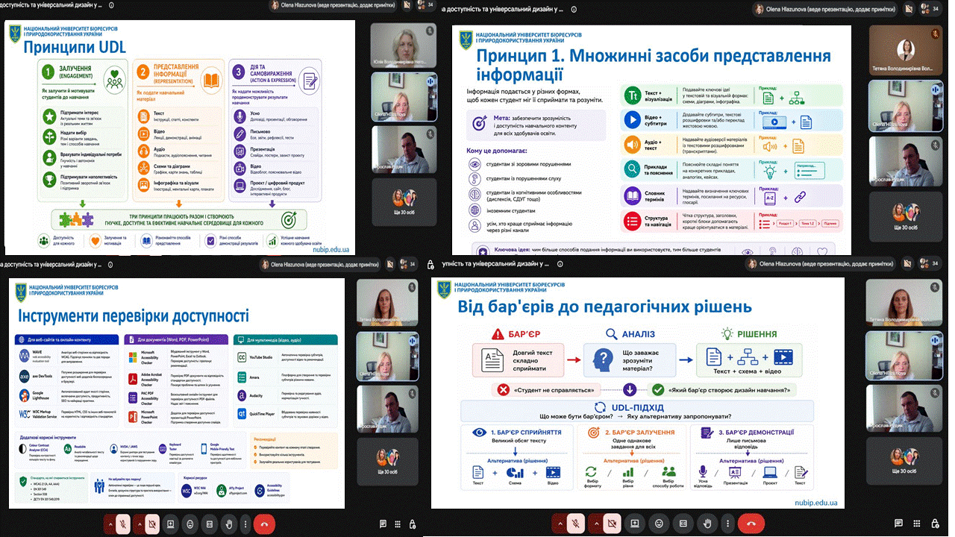Select 'Ще 30 осіб' tile beside Інструменти перевірки slide
Image resolution: width=955 pixels, height=537 pixels.
[386, 462]
